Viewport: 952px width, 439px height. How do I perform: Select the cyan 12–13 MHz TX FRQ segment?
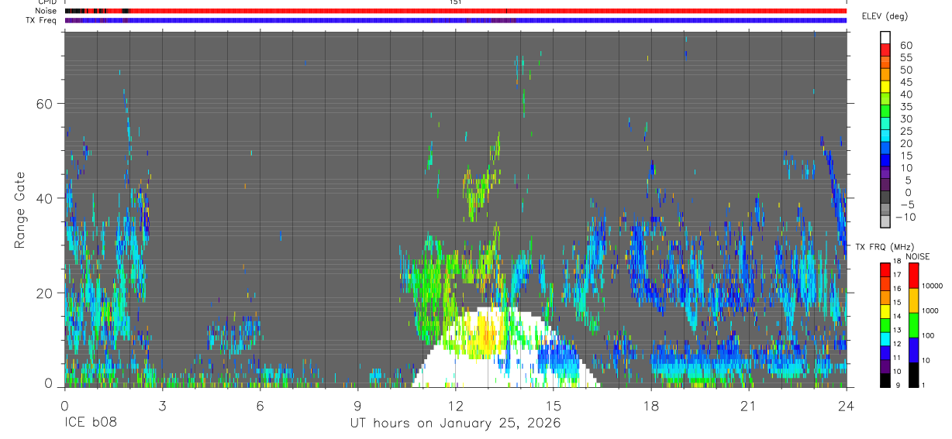point(885,338)
